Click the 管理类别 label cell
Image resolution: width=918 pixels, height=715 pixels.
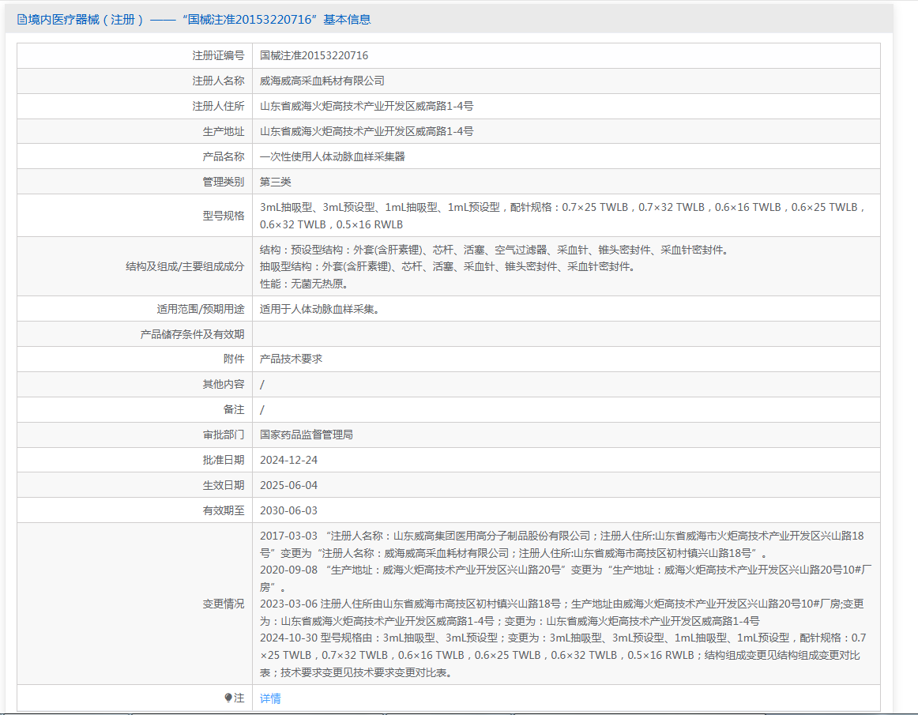click(x=134, y=182)
